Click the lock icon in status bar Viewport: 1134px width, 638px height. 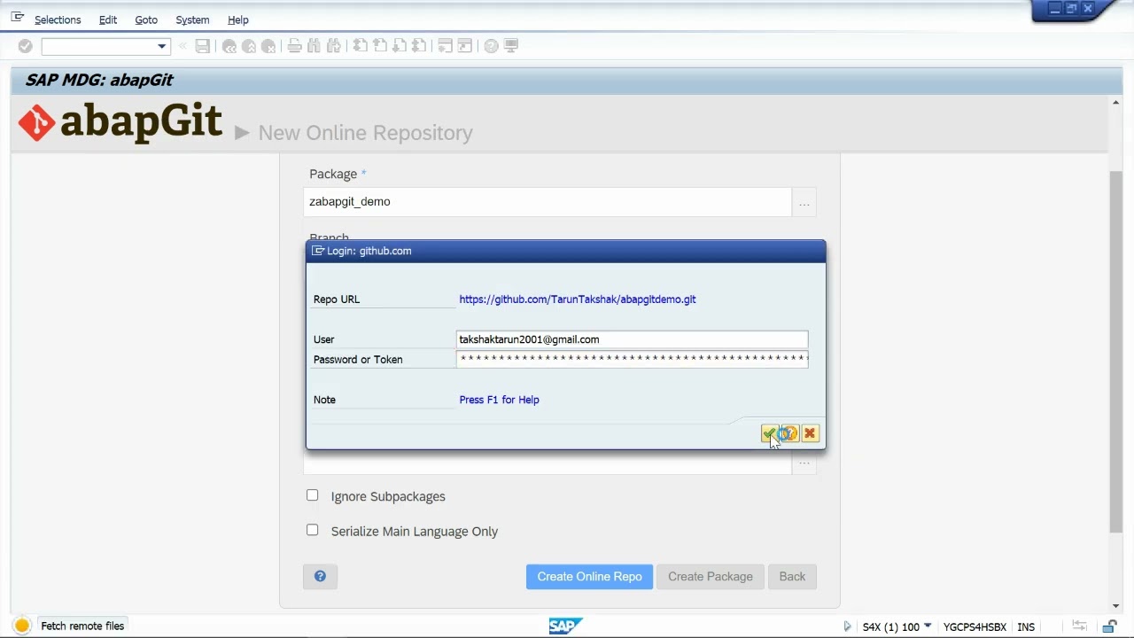click(1109, 626)
